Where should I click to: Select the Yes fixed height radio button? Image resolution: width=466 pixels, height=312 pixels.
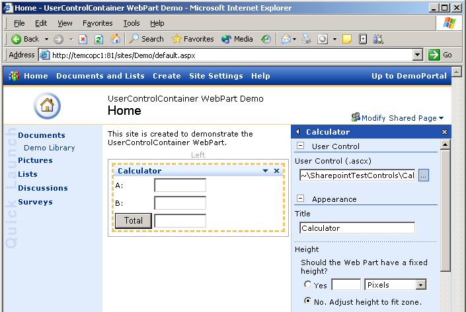(307, 284)
